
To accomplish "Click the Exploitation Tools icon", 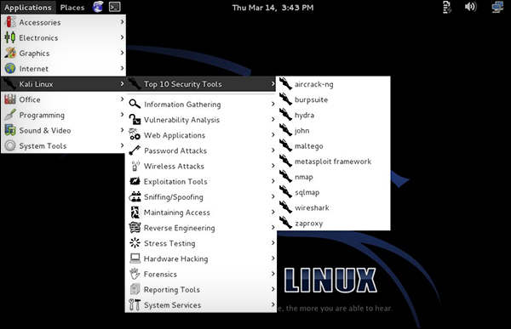I will [135, 181].
